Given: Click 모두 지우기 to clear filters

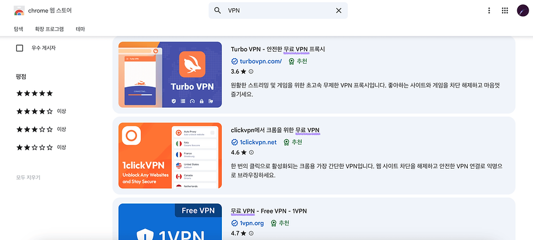Looking at the screenshot, I should [28, 177].
